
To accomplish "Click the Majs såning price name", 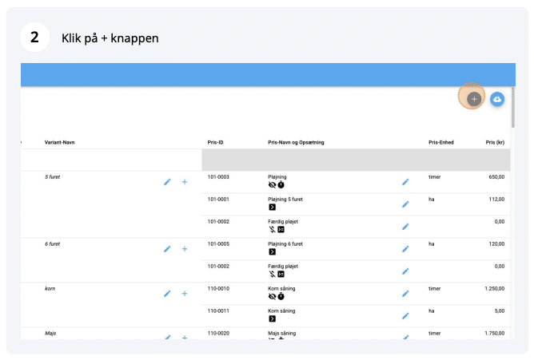I will click(282, 334).
